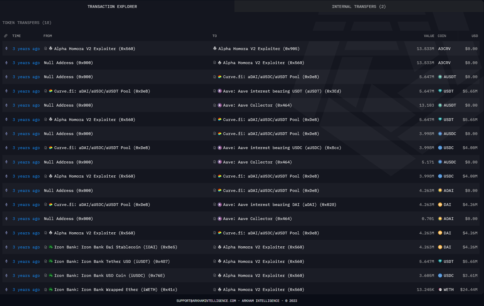Click the AUSDT coin icon in the 13.103 row
Viewport: 484px width, 306px height.
coord(440,105)
